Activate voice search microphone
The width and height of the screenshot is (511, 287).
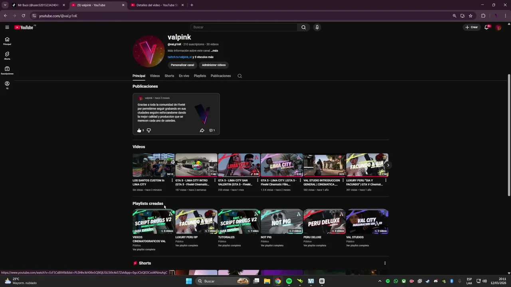[317, 27]
